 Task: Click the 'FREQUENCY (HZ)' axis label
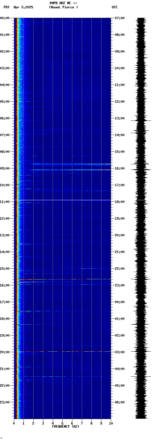tap(66, 427)
